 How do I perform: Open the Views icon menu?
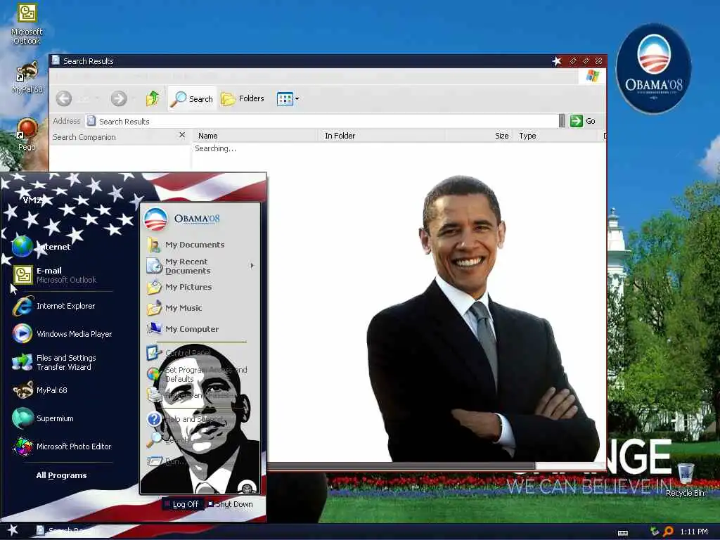point(285,98)
